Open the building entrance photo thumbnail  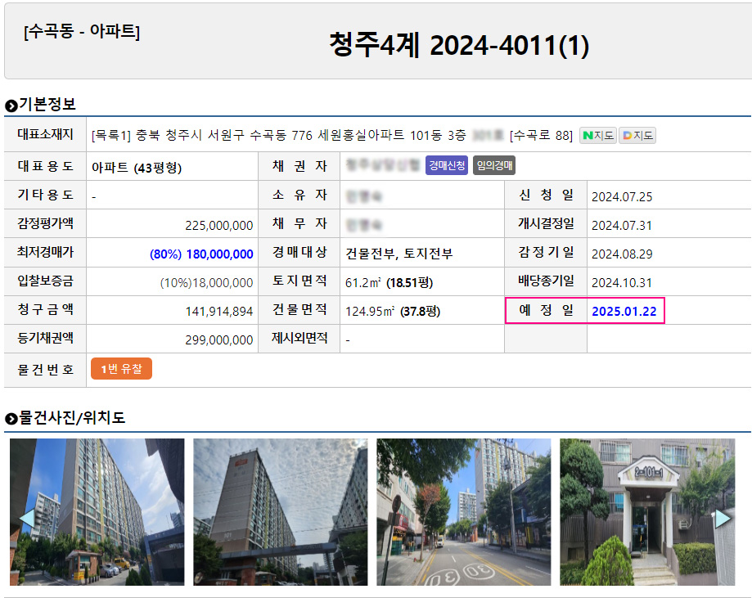coord(647,511)
